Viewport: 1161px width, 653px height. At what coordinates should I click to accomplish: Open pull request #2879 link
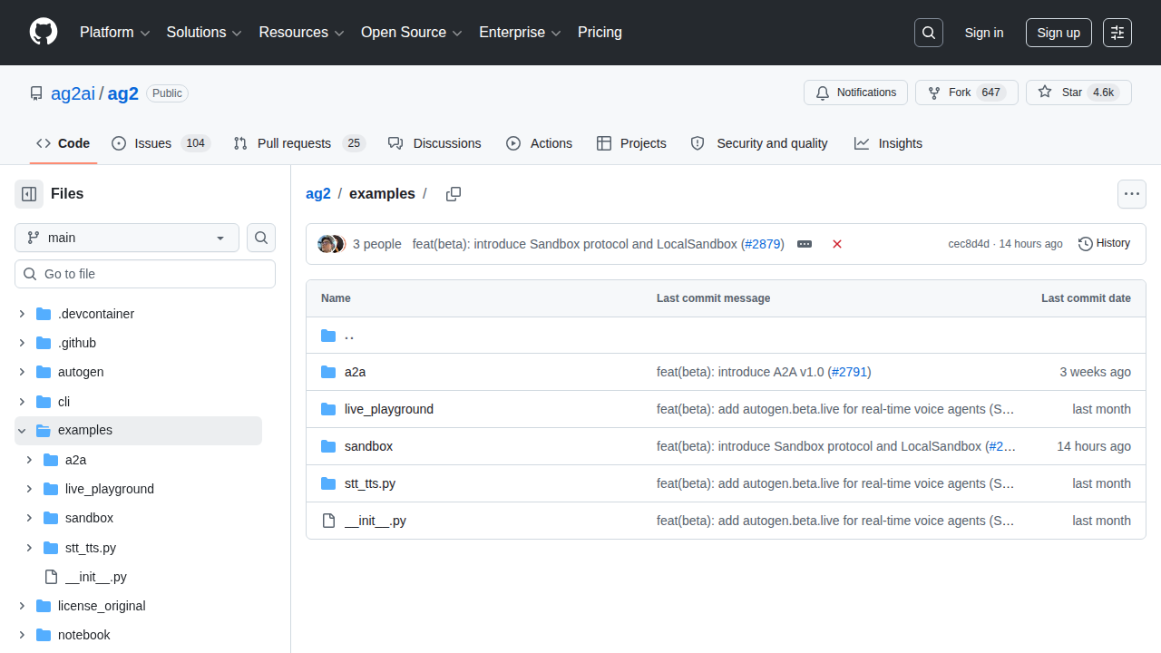(x=762, y=244)
